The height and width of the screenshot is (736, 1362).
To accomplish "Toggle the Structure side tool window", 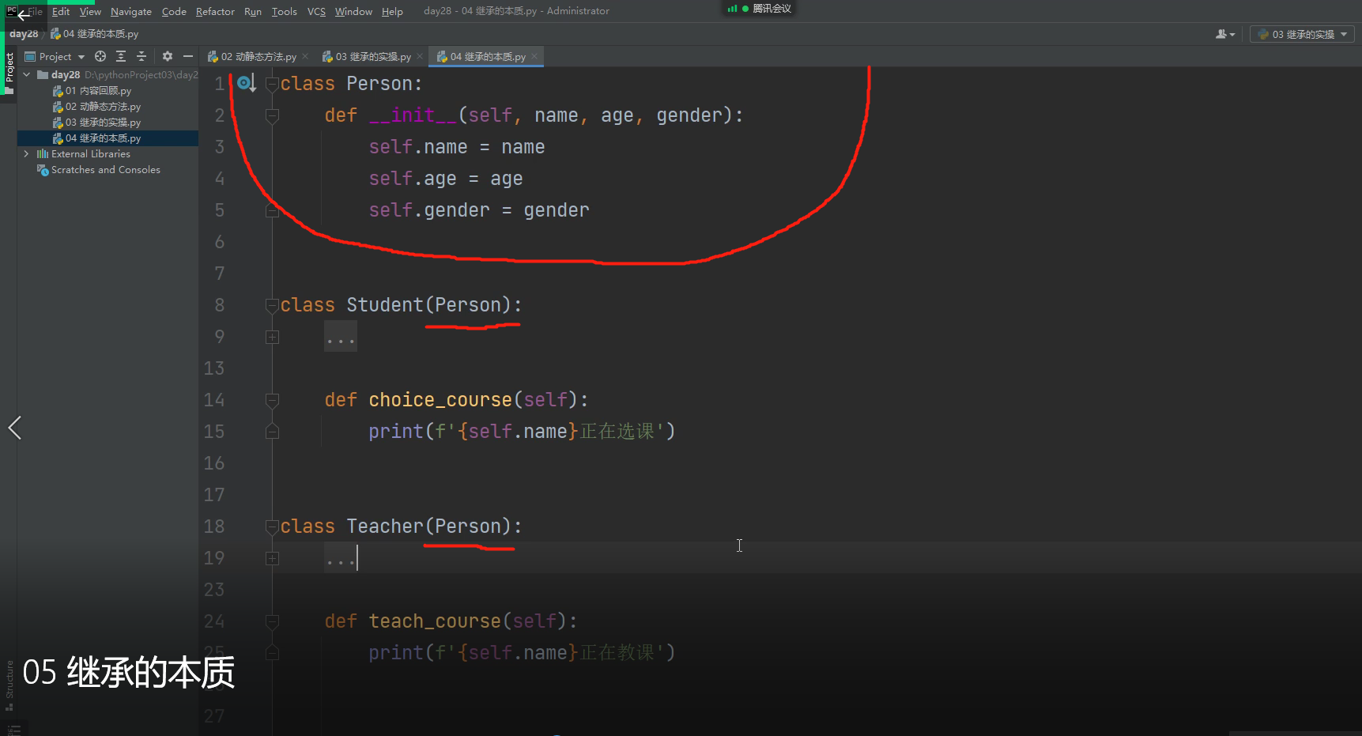I will click(x=9, y=685).
